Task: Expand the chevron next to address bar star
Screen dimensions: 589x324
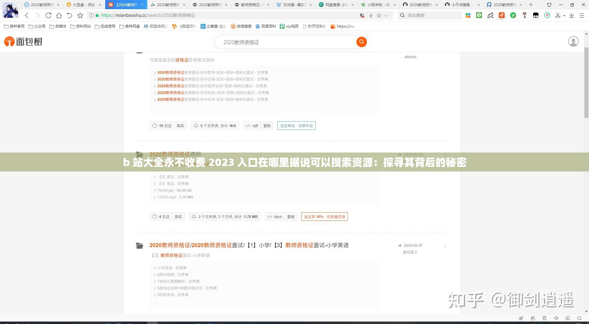Action: pos(387,15)
